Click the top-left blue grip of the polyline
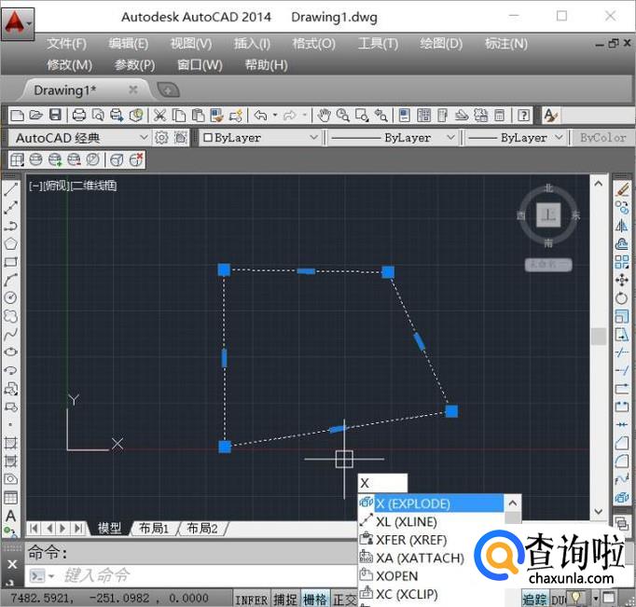Screen dimensions: 636x607 point(224,269)
